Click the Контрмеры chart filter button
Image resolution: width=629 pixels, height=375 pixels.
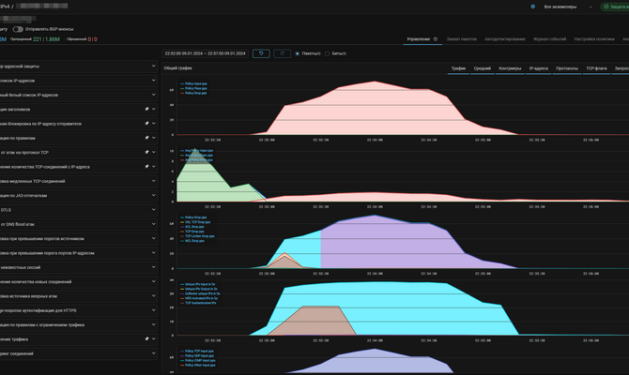click(x=511, y=68)
